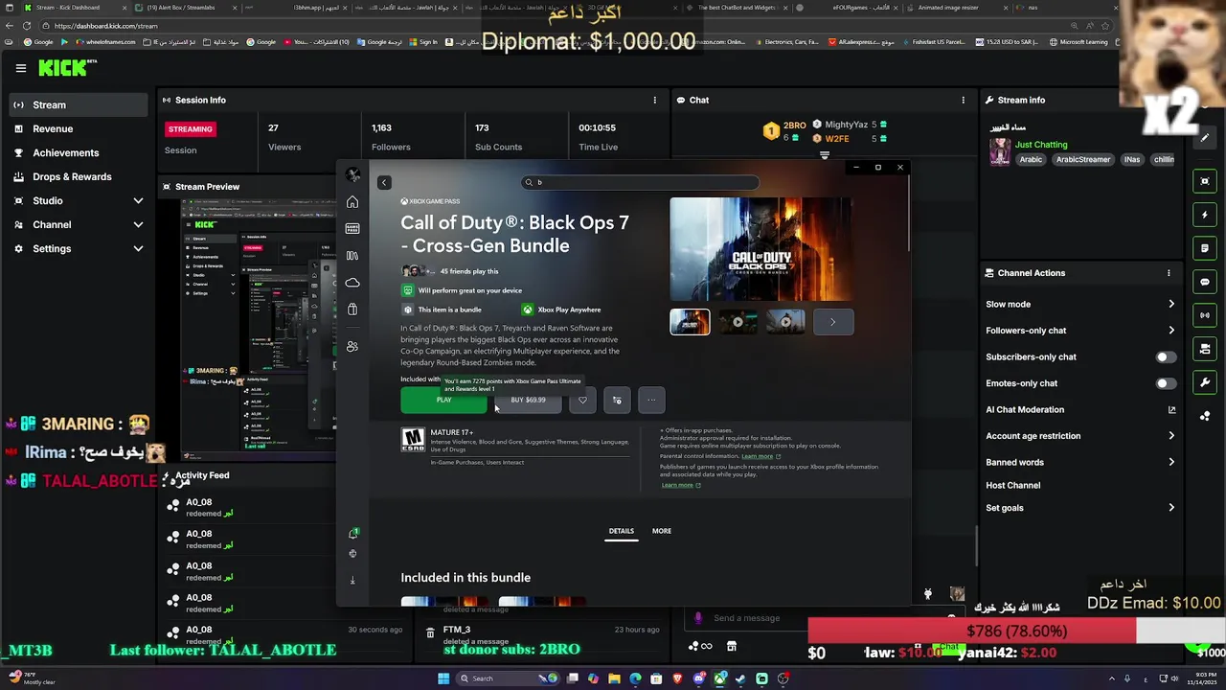The height and width of the screenshot is (690, 1226).
Task: Open Friends icon in Xbox sidebar
Action: [x=352, y=346]
